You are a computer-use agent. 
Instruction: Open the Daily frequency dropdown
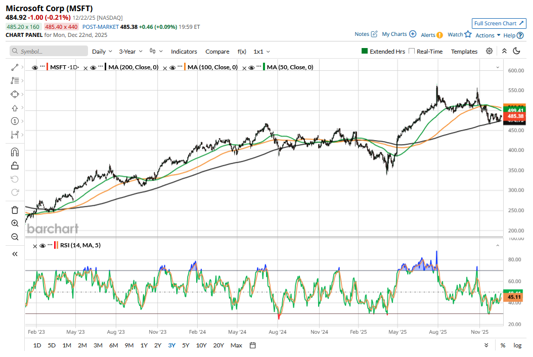(103, 52)
